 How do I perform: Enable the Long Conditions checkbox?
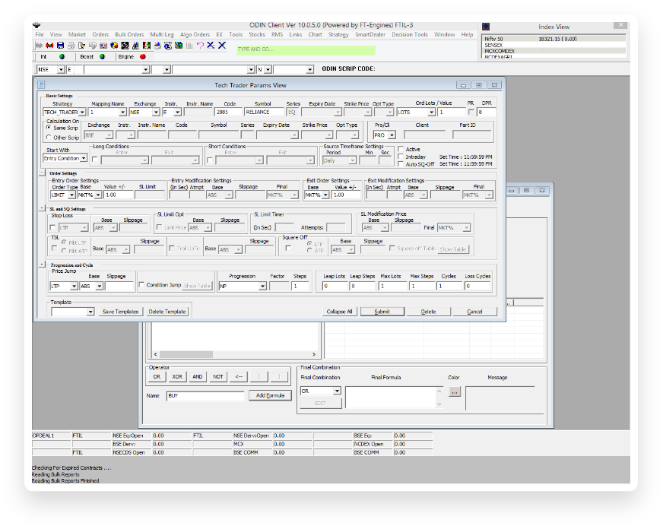pos(95,160)
